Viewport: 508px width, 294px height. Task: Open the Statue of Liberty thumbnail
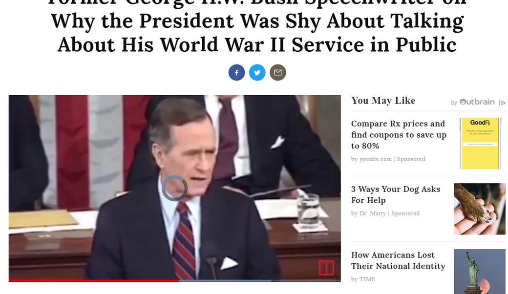(480, 272)
